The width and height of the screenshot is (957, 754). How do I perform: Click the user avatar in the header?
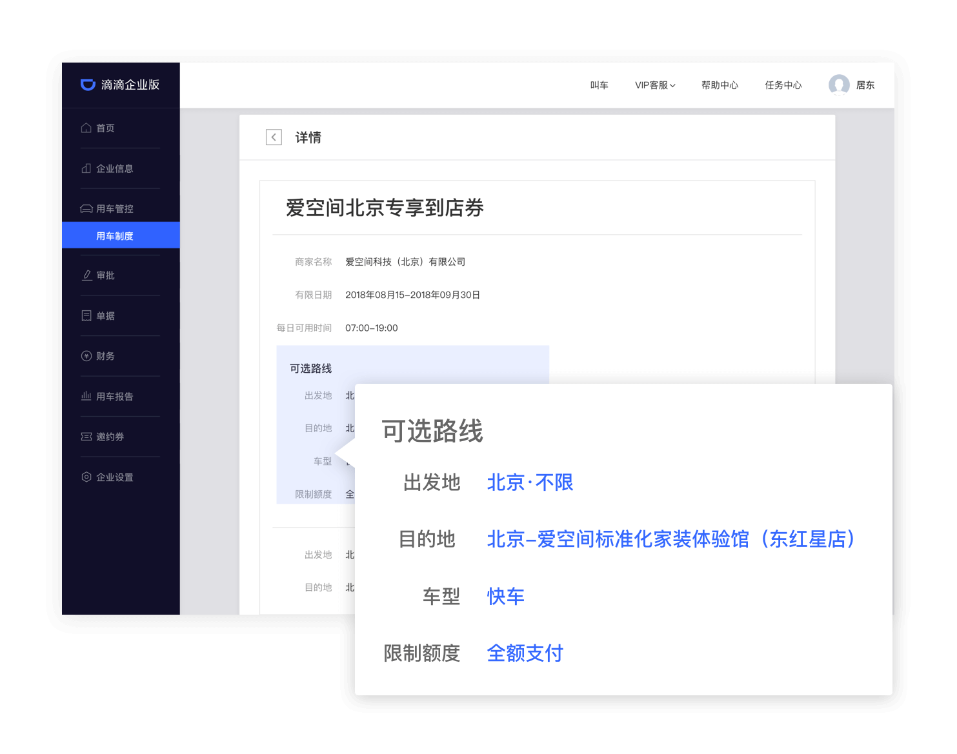839,85
